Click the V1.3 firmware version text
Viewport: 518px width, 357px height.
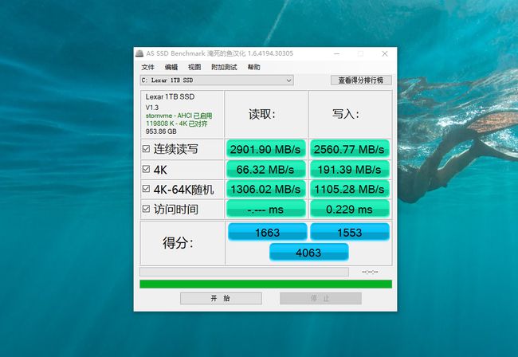coord(152,108)
